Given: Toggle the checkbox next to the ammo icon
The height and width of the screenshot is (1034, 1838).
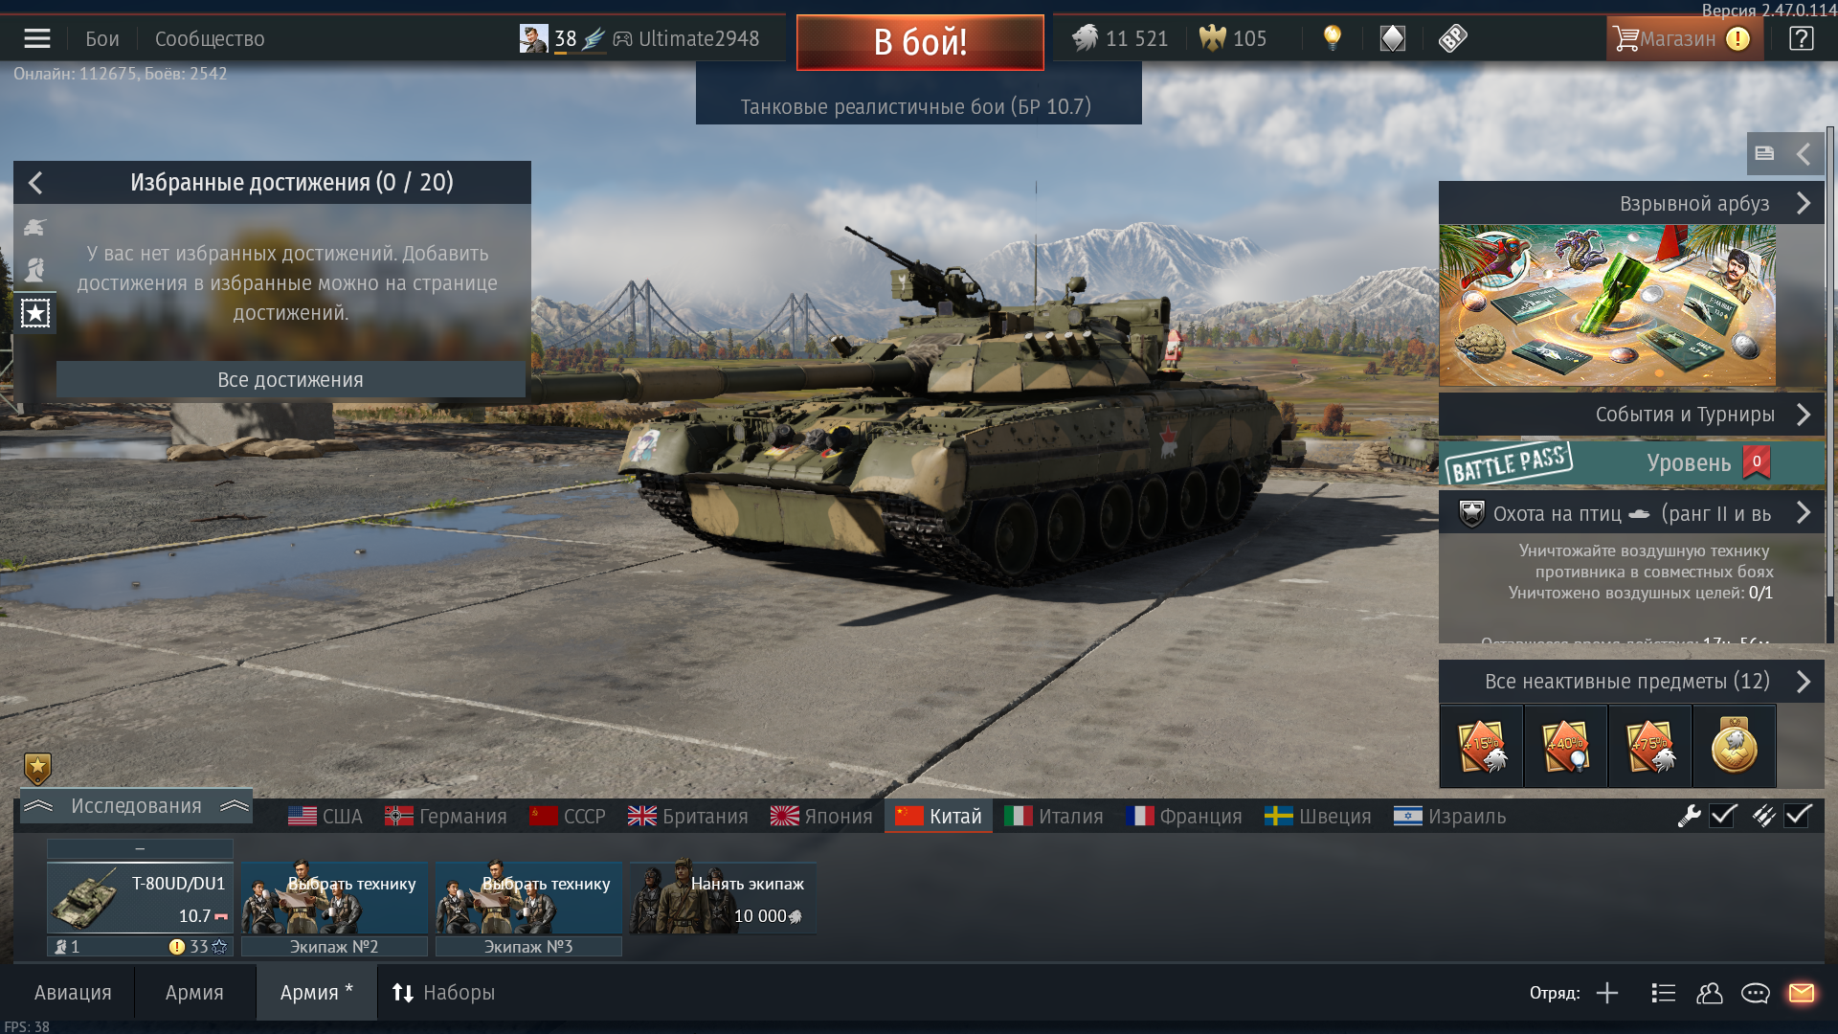Looking at the screenshot, I should coord(1798,816).
